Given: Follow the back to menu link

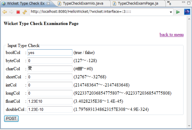Looking at the screenshot, I should tap(171, 34).
